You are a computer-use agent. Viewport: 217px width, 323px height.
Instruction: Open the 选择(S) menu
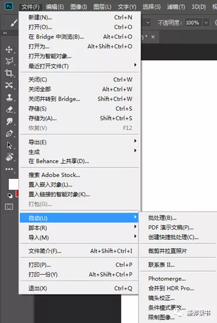pos(152,7)
